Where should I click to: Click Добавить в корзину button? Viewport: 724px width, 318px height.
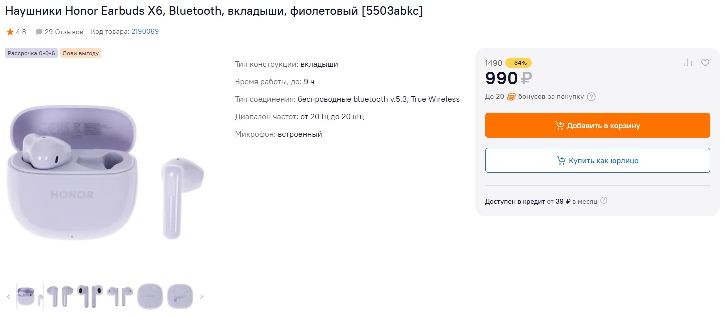click(x=598, y=125)
